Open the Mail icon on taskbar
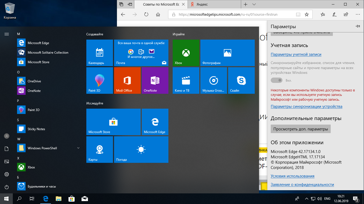The width and height of the screenshot is (364, 204). pyautogui.click(x=85, y=199)
